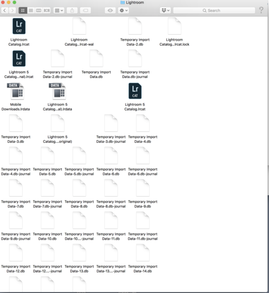269x293 pixels.
Task: Click the Temporary Import Data-8.db-journal label
Action: [x=111, y=204]
